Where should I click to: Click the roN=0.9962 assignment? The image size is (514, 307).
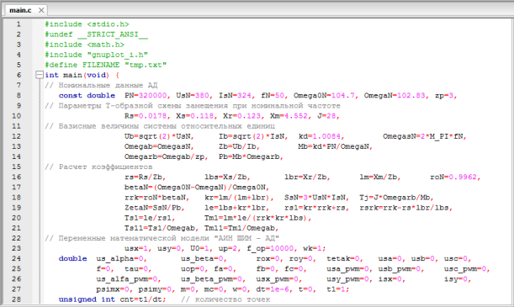coord(453,177)
